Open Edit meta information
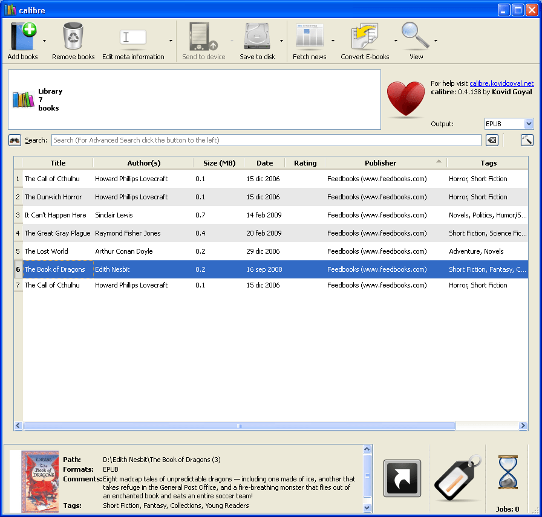Screen dimensions: 542x517 pos(132,36)
